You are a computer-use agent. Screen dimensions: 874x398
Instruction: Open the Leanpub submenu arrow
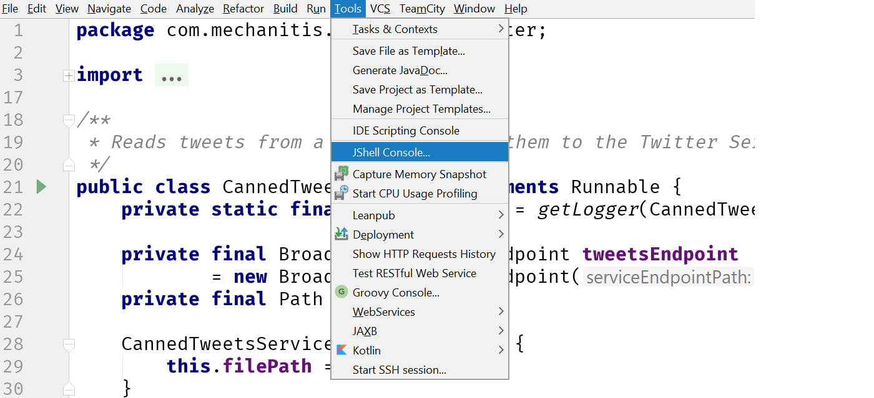pyautogui.click(x=501, y=215)
